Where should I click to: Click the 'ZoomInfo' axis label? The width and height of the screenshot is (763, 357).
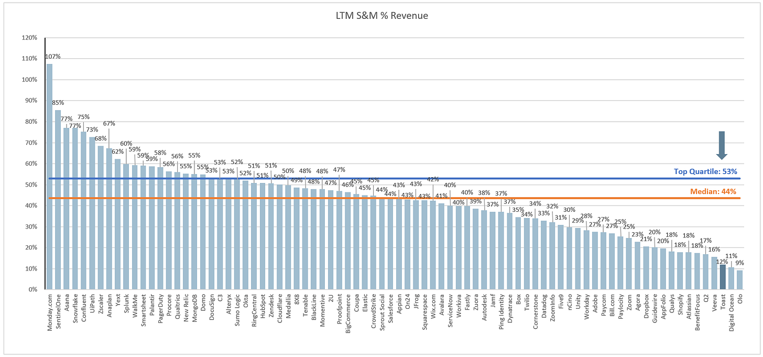point(553,308)
